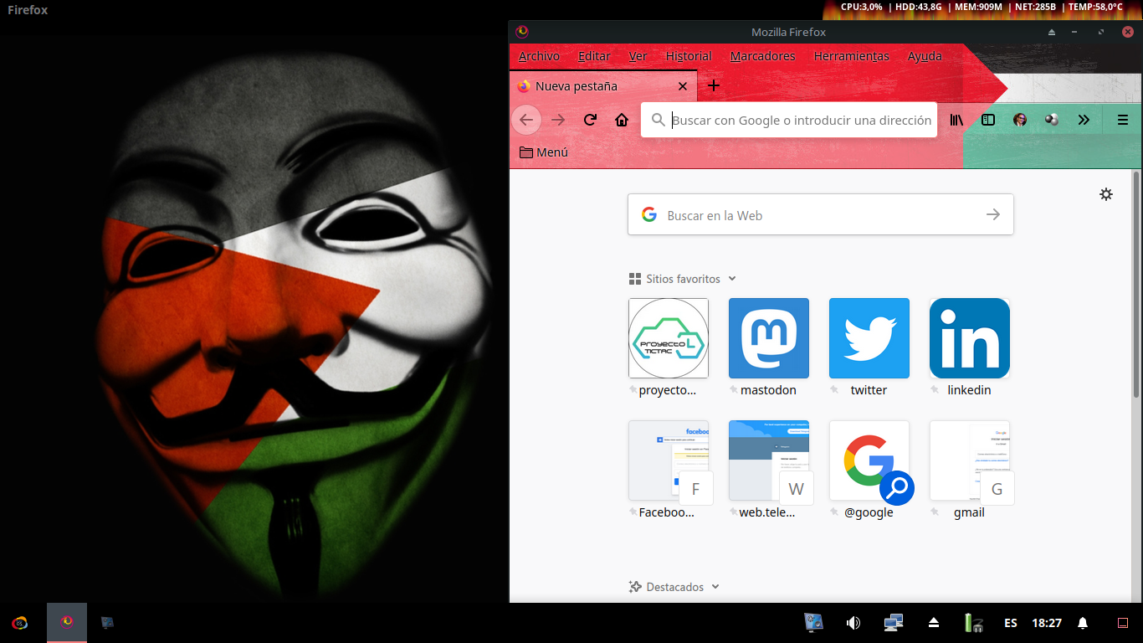Open the notifications bell icon
The image size is (1143, 643).
pyautogui.click(x=1083, y=623)
